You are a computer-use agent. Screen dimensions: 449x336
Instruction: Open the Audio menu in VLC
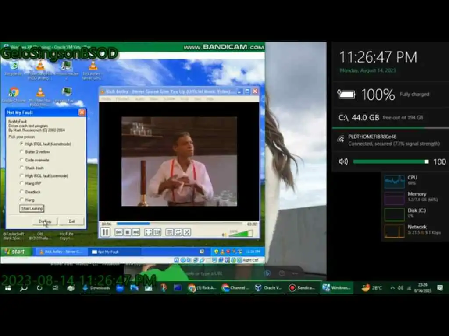click(x=140, y=99)
